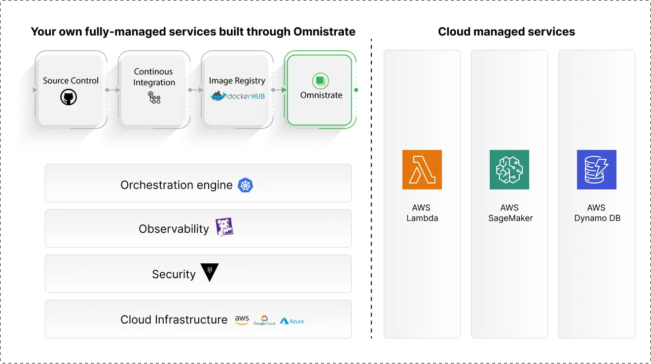Click the Orchestration engine bar

coord(198,183)
